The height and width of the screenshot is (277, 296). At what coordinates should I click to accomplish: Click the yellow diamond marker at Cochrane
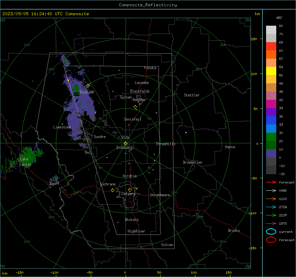113,190
